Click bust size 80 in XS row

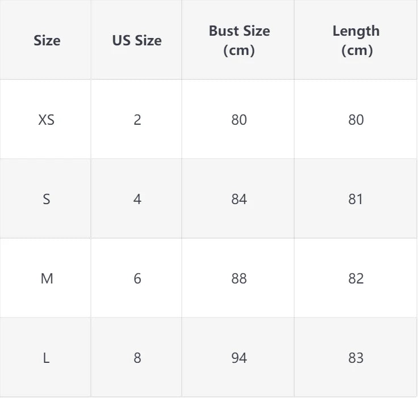point(239,120)
